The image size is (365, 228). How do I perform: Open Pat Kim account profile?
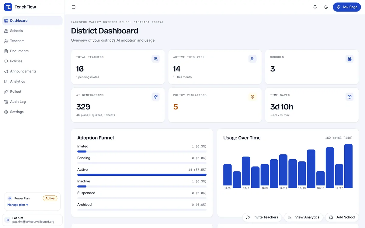(32, 220)
